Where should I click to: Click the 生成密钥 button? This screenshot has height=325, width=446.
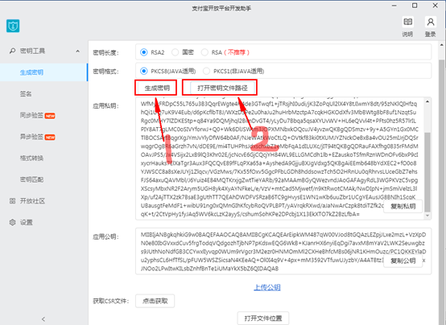point(157,88)
